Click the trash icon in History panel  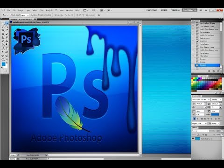point(218,71)
